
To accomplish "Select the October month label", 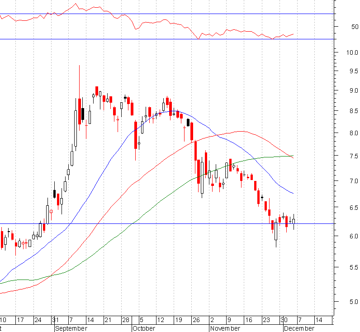I will point(144,328).
